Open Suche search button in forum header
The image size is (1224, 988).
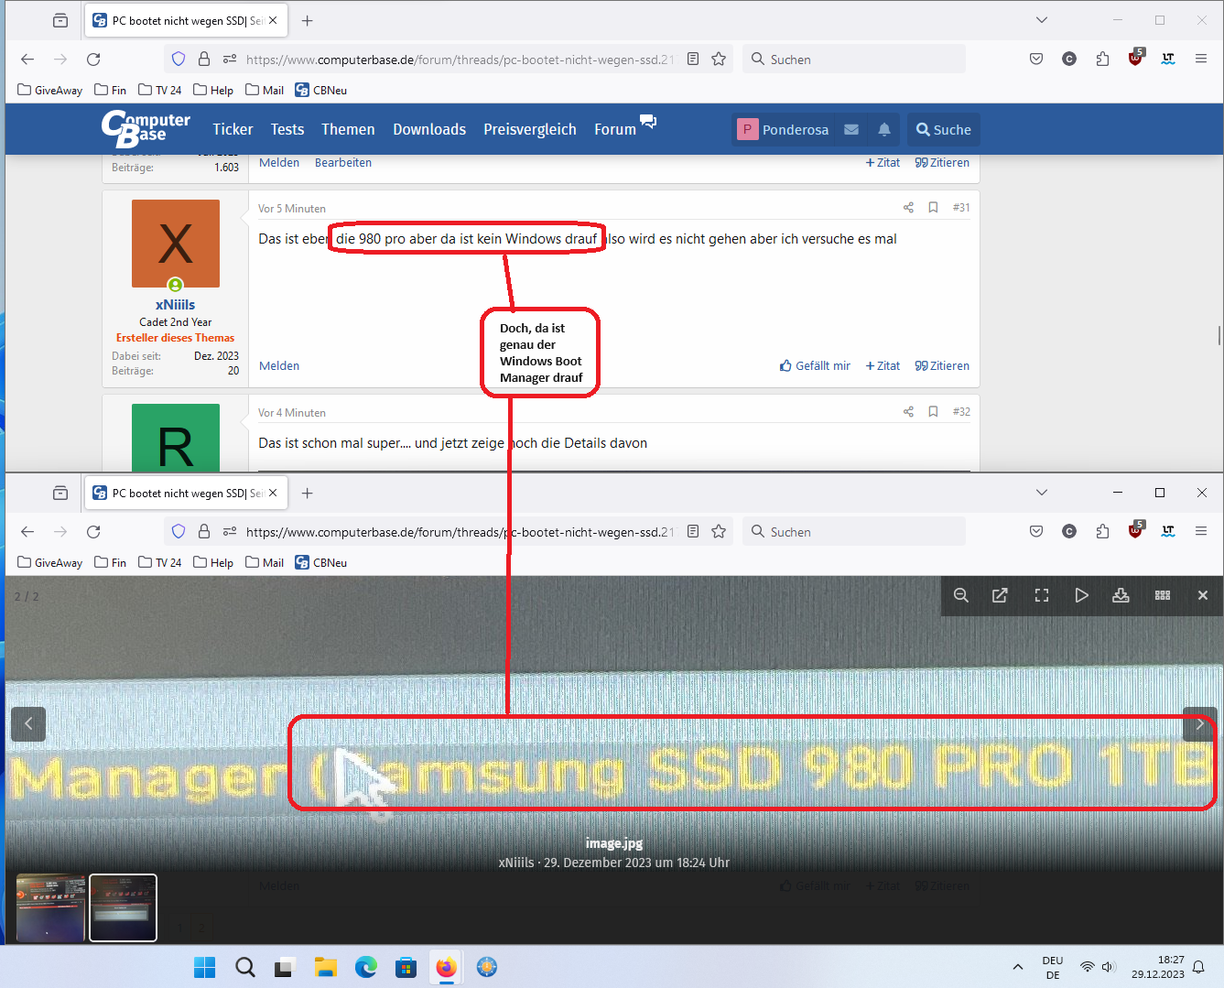943,130
